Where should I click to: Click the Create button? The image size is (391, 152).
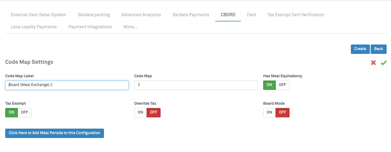[360, 49]
